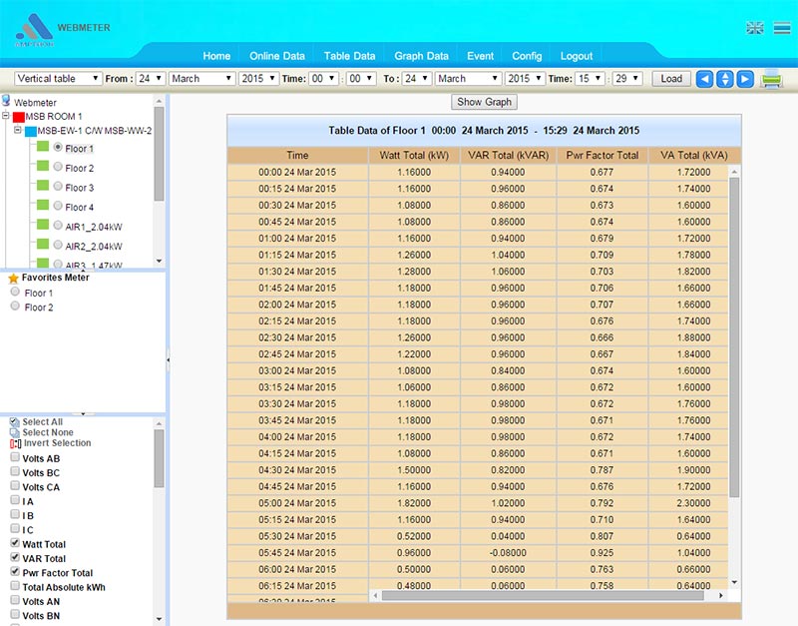Open the Config tab
The width and height of the screenshot is (798, 626).
527,56
